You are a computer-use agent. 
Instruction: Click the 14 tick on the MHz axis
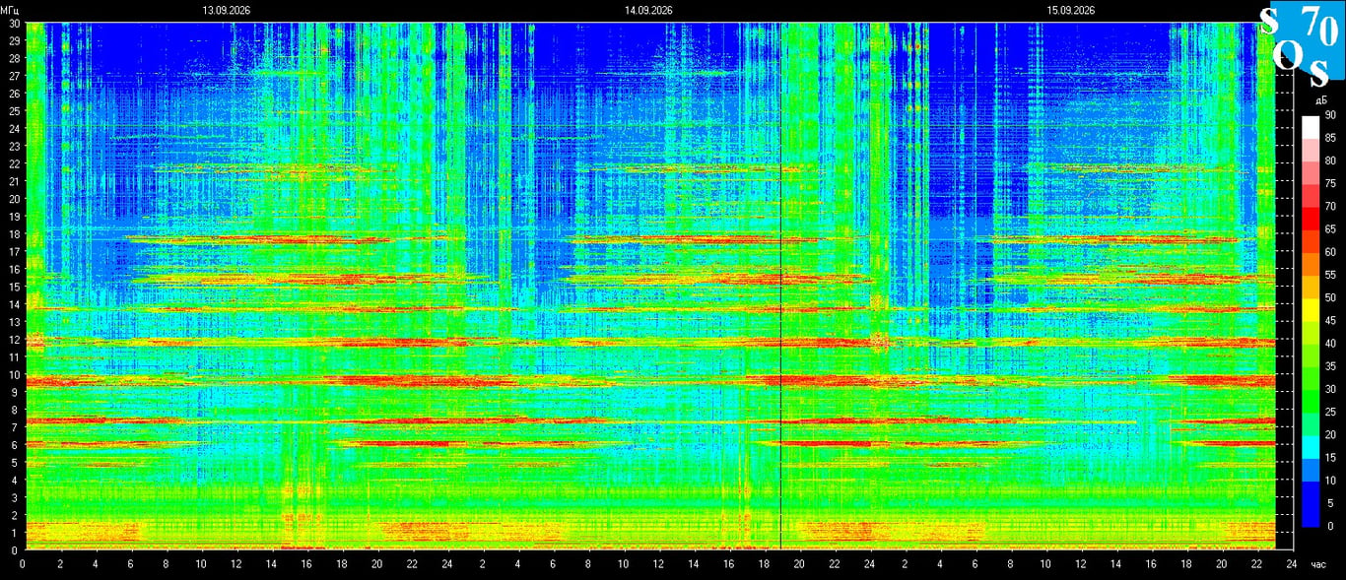click(x=14, y=304)
